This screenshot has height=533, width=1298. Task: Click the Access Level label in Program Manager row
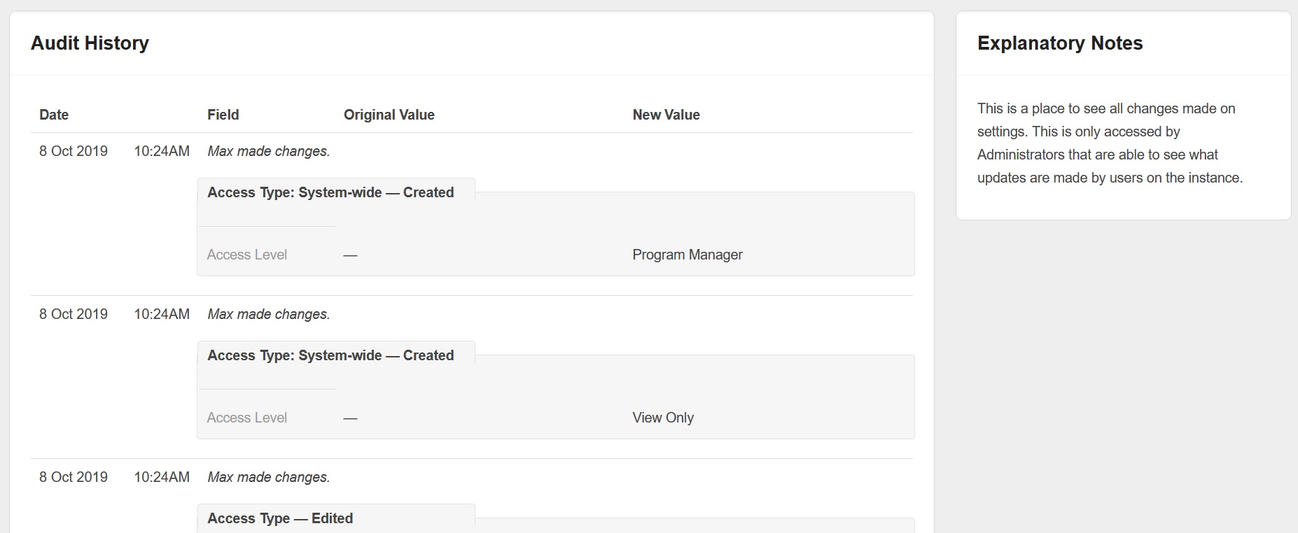coord(247,255)
